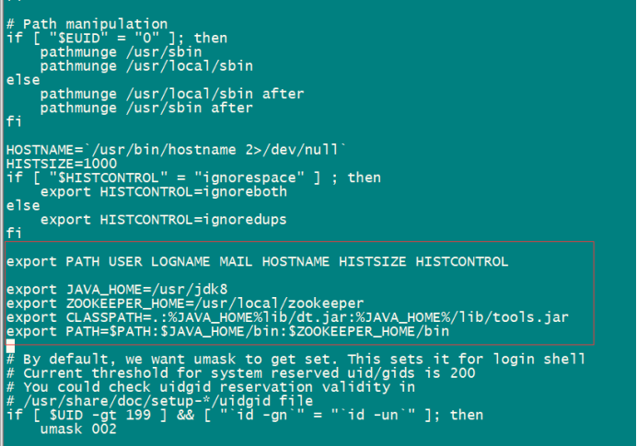Click the word HISTCONTROL in export list

pyautogui.click(x=462, y=262)
